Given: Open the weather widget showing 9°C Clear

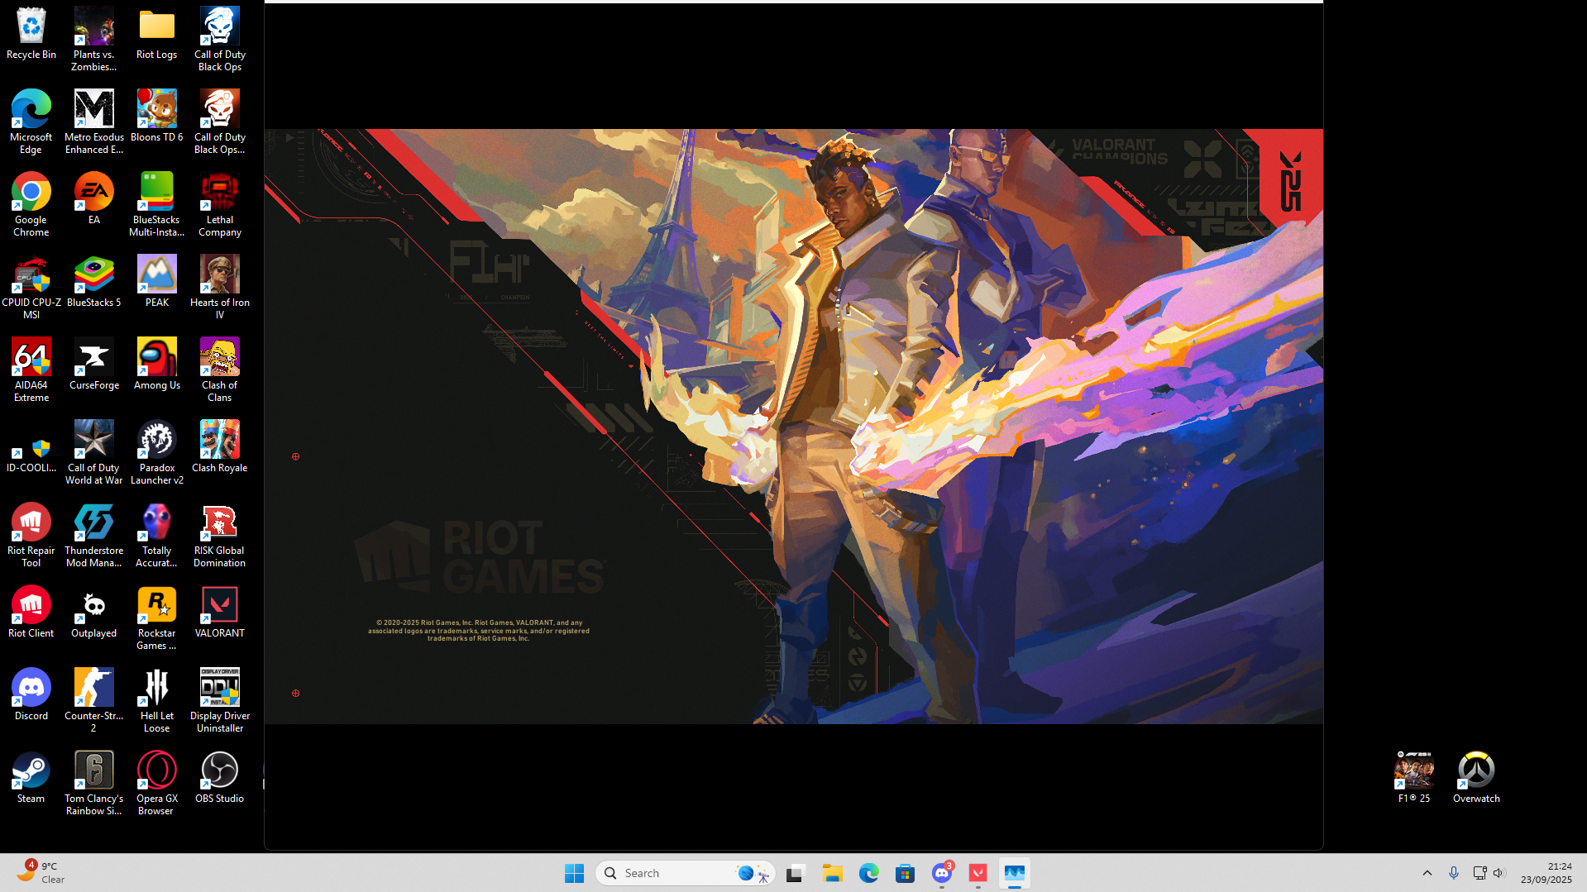Looking at the screenshot, I should pyautogui.click(x=40, y=873).
